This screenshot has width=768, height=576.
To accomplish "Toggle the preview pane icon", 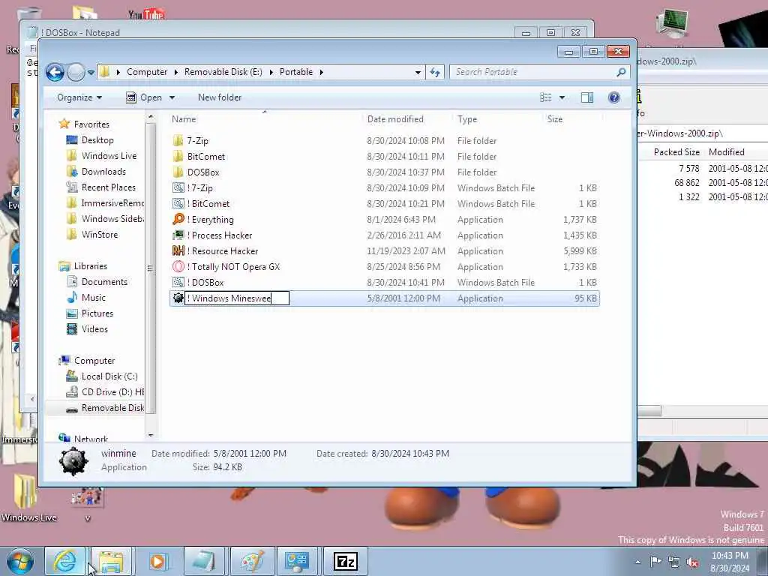I will (586, 97).
